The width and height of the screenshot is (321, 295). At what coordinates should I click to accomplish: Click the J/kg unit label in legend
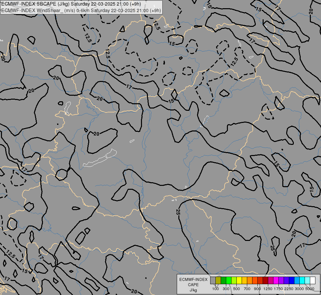coord(193,290)
